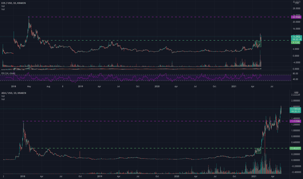
Task: Click the 2020 label on the EOS time axis
Action: point(157,87)
